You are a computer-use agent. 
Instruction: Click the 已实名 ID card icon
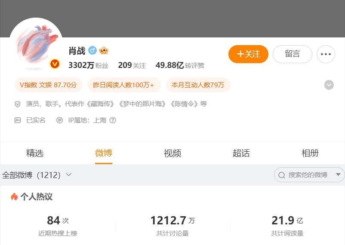[18, 120]
